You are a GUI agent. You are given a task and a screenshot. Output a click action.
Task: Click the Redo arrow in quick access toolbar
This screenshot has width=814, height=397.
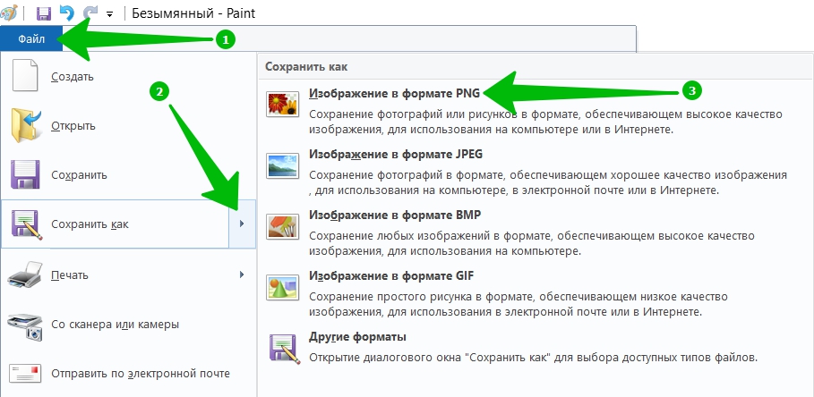point(90,13)
